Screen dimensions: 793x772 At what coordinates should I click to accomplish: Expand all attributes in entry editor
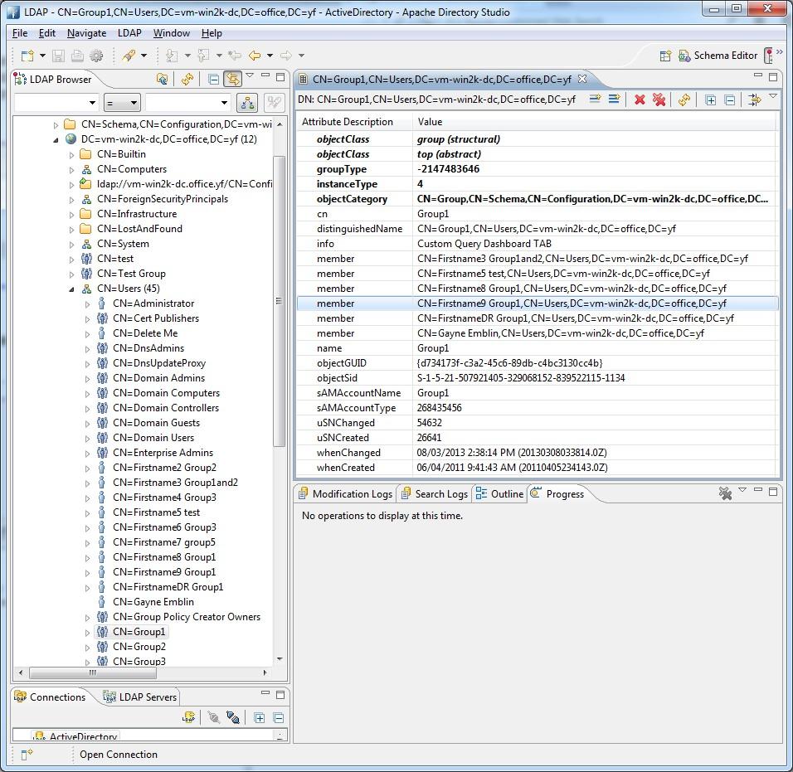coord(711,100)
